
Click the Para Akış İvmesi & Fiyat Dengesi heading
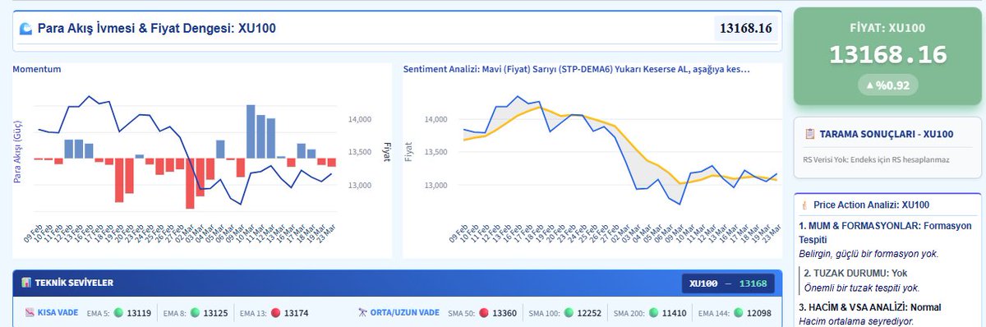[x=156, y=29]
